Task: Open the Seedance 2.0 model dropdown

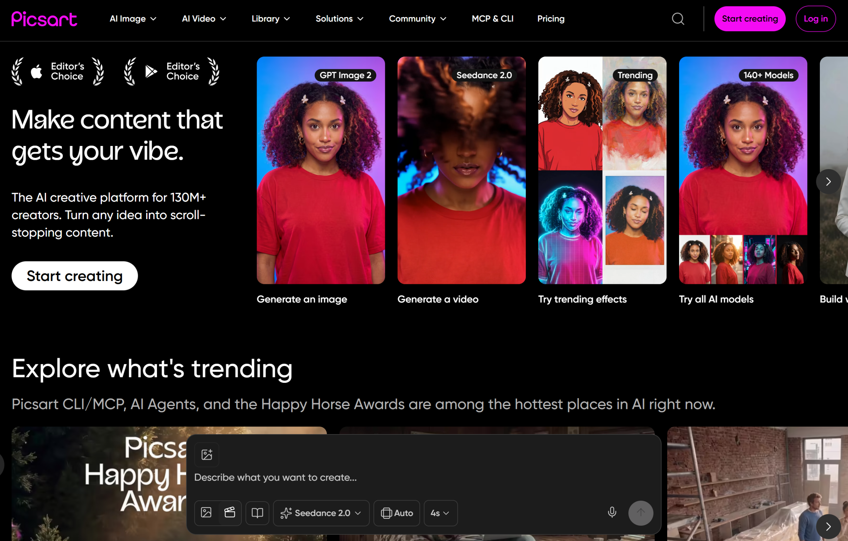Action: pos(321,513)
